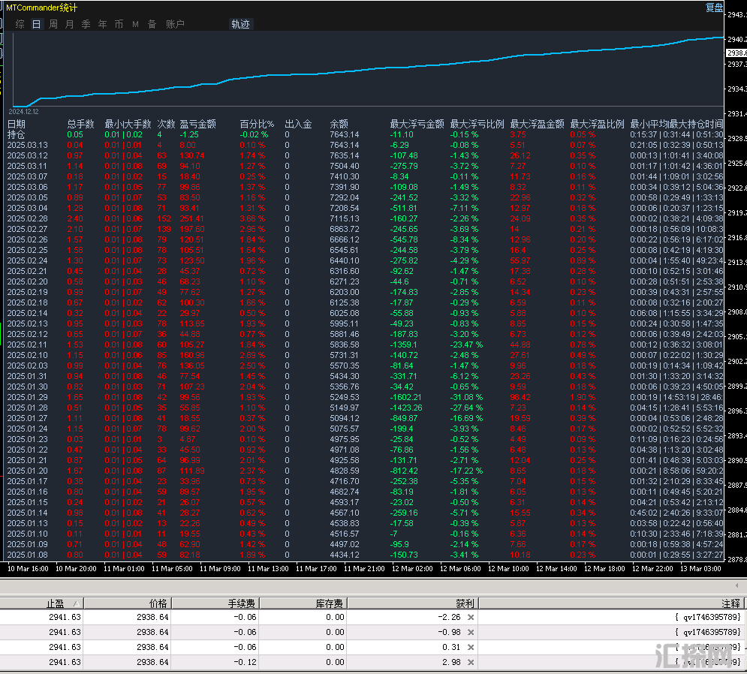The height and width of the screenshot is (674, 747).
Task: Click the 复盘 replay link
Action: coord(714,8)
